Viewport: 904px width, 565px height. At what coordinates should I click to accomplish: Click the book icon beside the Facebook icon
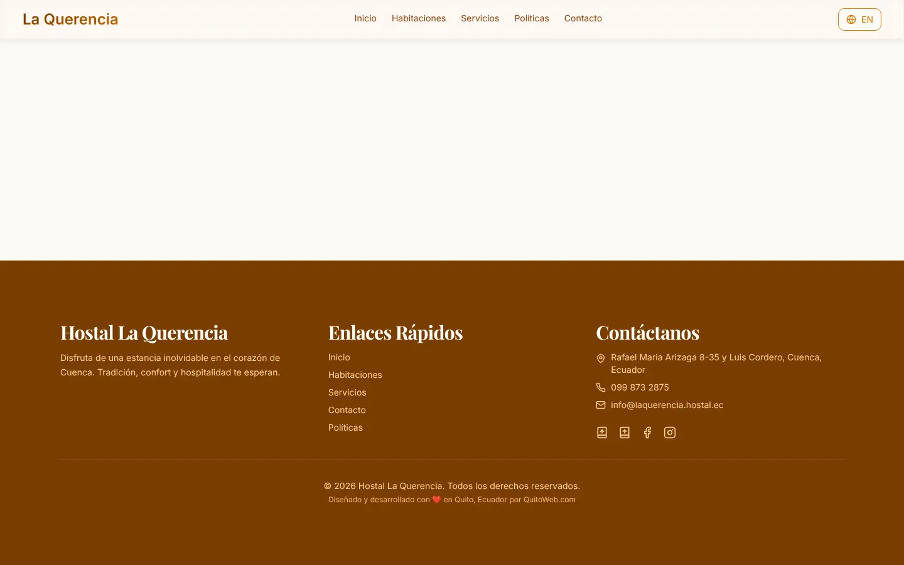[x=625, y=433]
